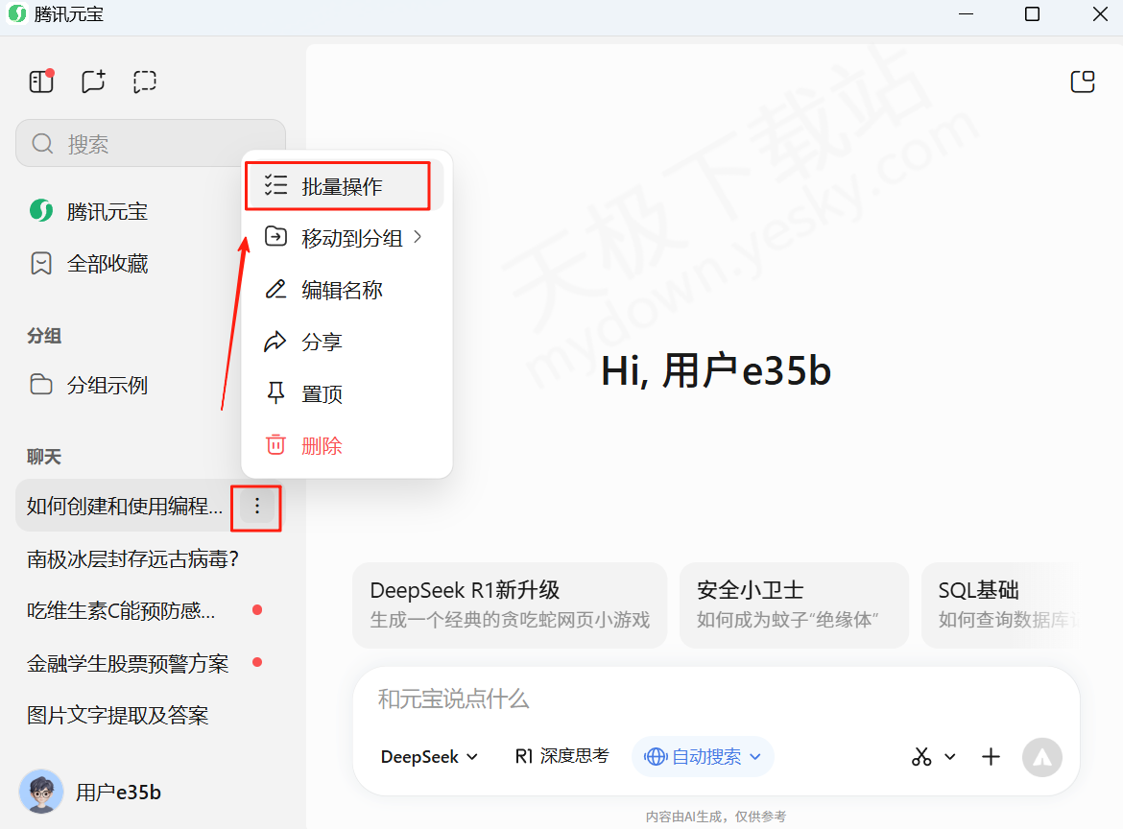Click the share arrow icon in menu
This screenshot has height=829, width=1123.
[x=275, y=342]
